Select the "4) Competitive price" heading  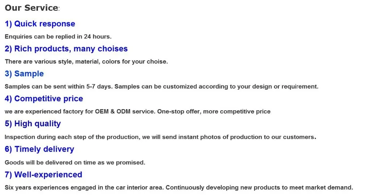click(x=44, y=99)
